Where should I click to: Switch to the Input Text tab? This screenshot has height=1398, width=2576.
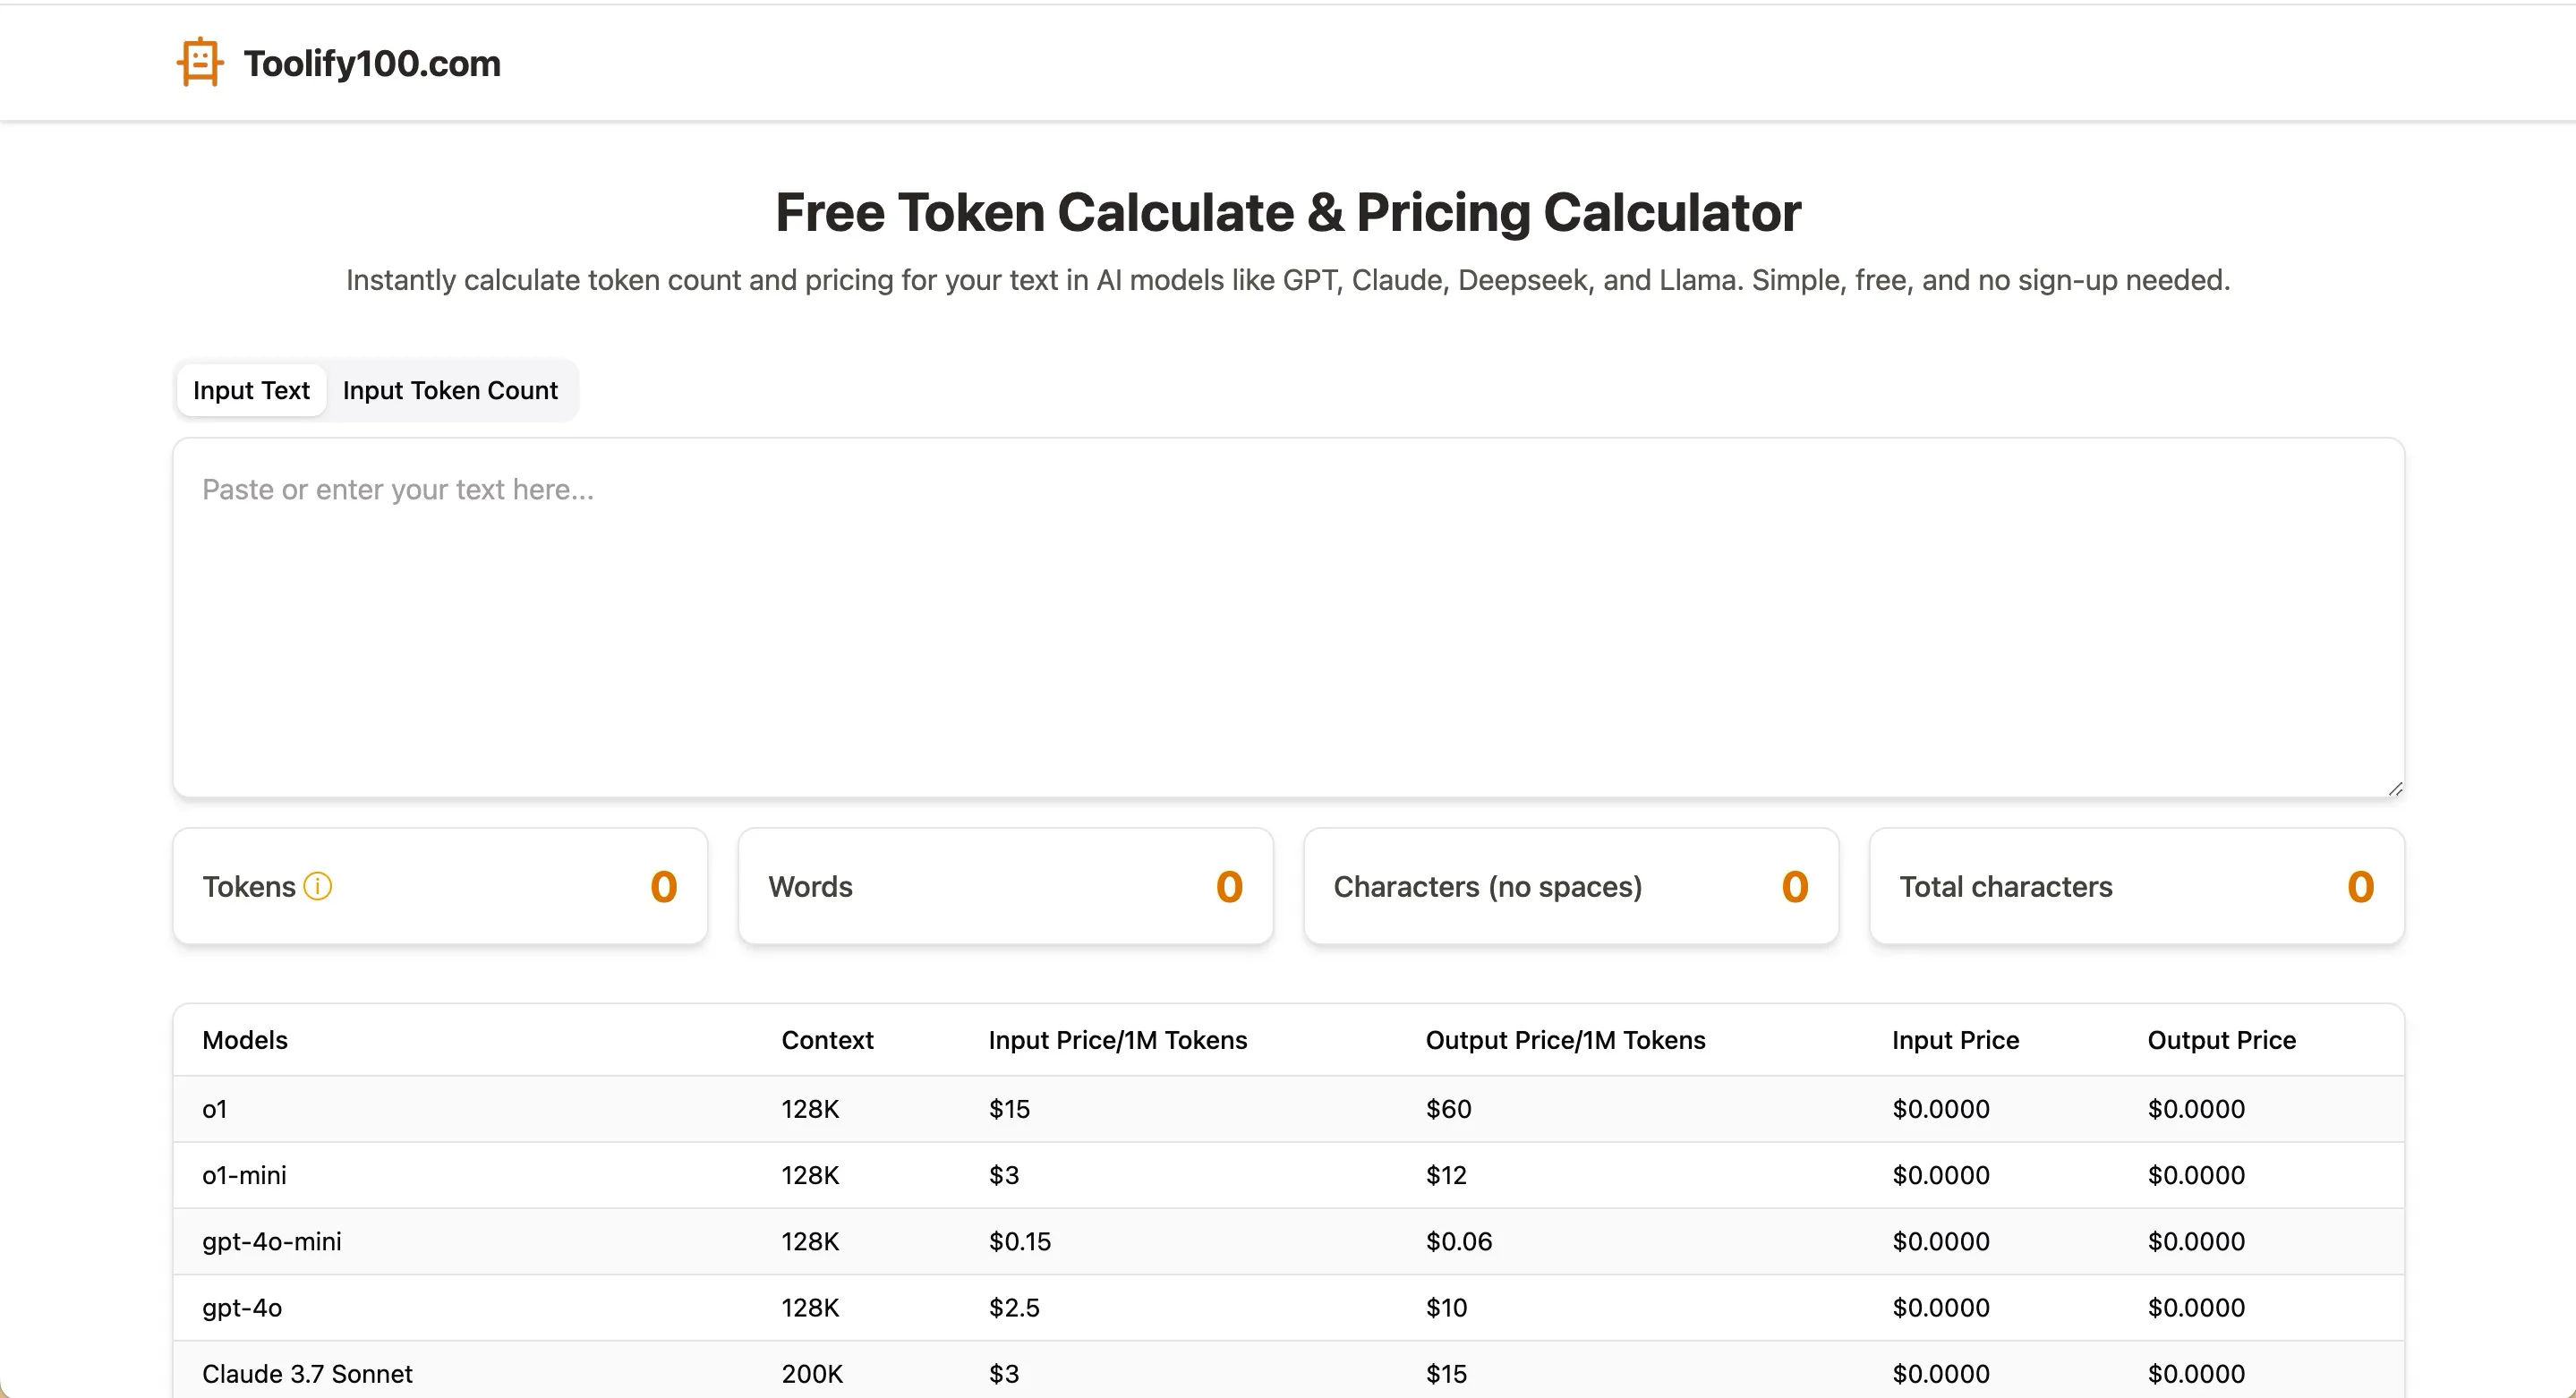point(251,390)
